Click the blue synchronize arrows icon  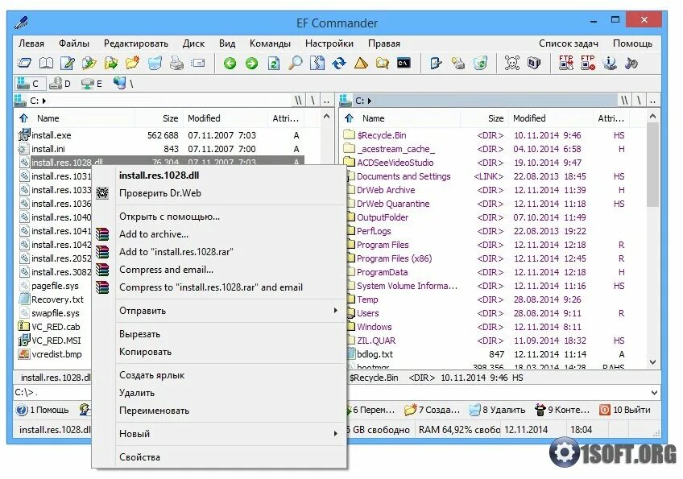tap(339, 64)
